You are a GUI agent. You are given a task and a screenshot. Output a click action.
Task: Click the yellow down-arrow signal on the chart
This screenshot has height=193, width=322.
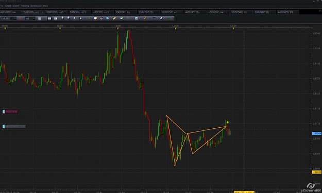[228, 122]
